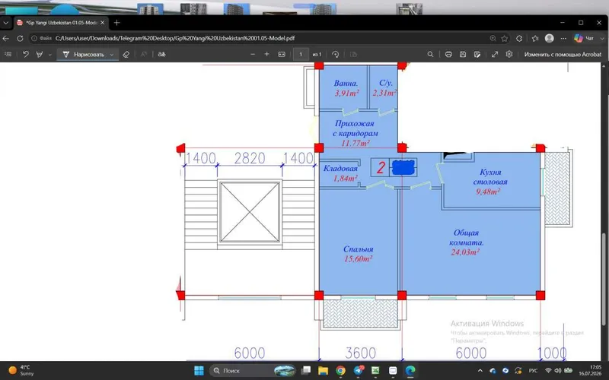Expand the Нарисовать pen options arrow
Screen dimensions: 609x380
pyautogui.click(x=112, y=55)
